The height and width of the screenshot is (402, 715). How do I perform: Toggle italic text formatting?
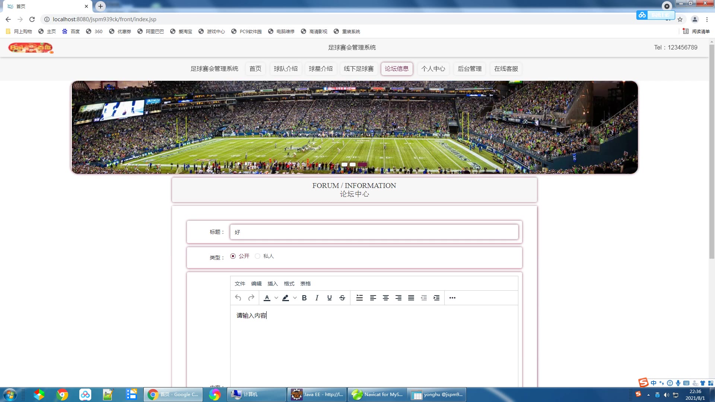point(317,298)
